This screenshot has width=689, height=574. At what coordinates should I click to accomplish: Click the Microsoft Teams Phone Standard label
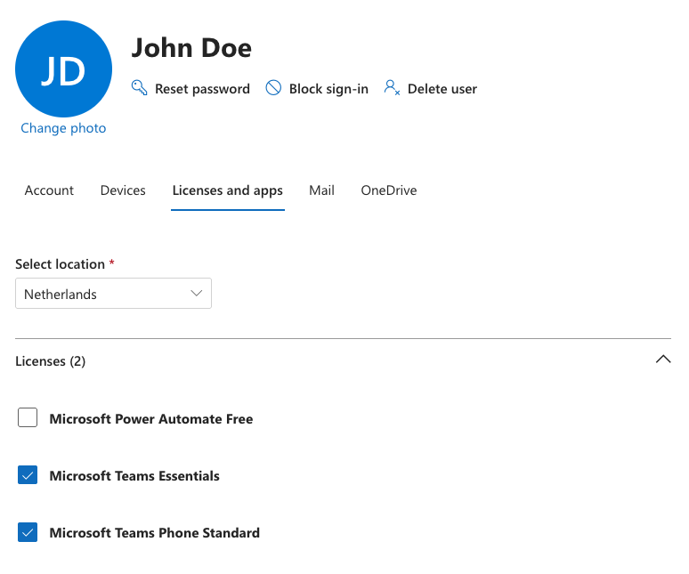click(155, 533)
